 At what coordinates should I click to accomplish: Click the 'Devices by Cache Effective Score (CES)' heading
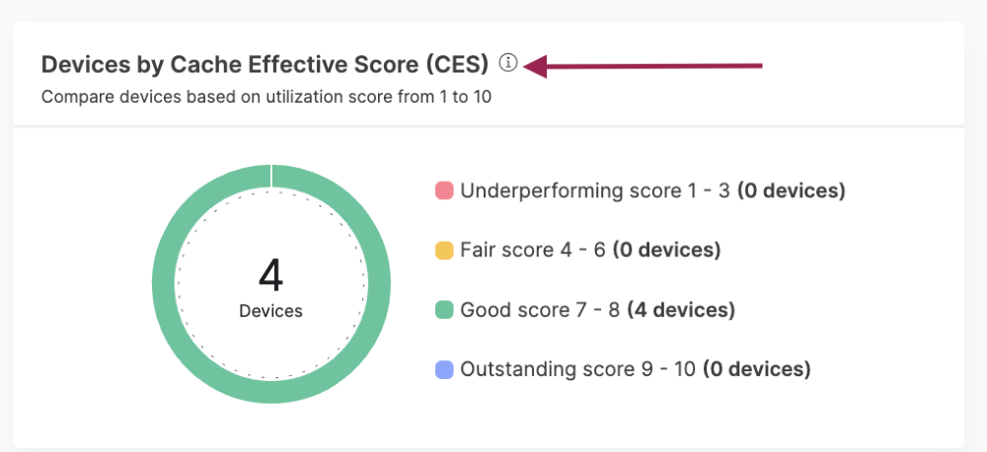pos(265,65)
